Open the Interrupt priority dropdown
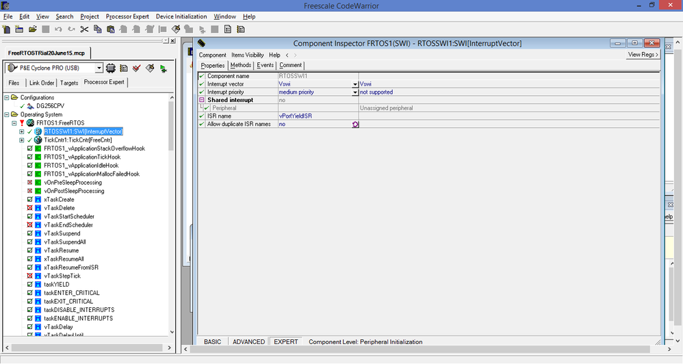Screen dimensions: 683x364 [x=355, y=92]
